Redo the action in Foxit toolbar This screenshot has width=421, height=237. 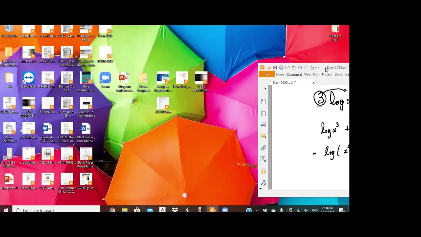[x=306, y=67]
